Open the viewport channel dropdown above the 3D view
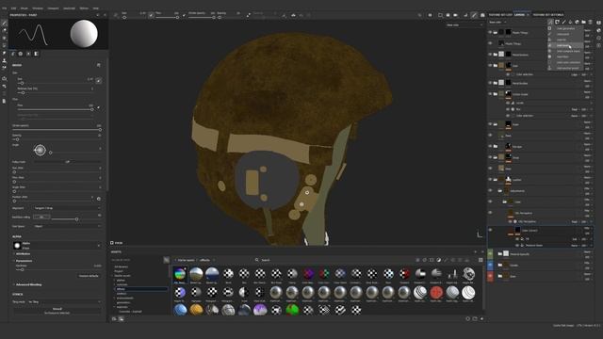The width and height of the screenshot is (603, 339). coord(464,25)
